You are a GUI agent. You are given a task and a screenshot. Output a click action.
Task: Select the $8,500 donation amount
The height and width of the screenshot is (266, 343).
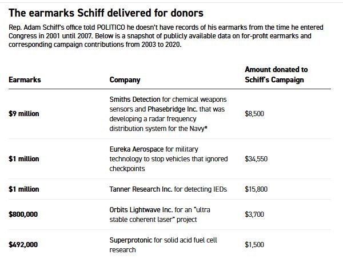pyautogui.click(x=254, y=114)
